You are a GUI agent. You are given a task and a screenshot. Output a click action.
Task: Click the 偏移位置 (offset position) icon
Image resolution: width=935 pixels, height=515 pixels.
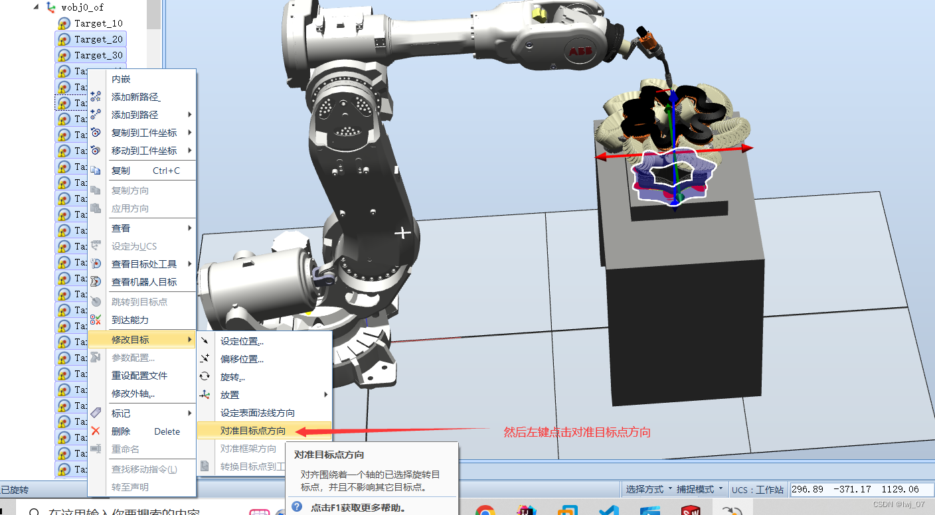point(205,359)
